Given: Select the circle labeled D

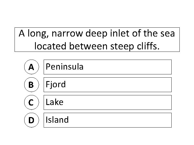Looking at the screenshot, I should pyautogui.click(x=32, y=120).
